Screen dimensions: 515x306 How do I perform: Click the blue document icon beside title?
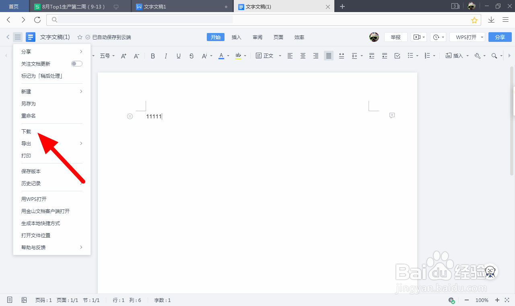tap(31, 37)
